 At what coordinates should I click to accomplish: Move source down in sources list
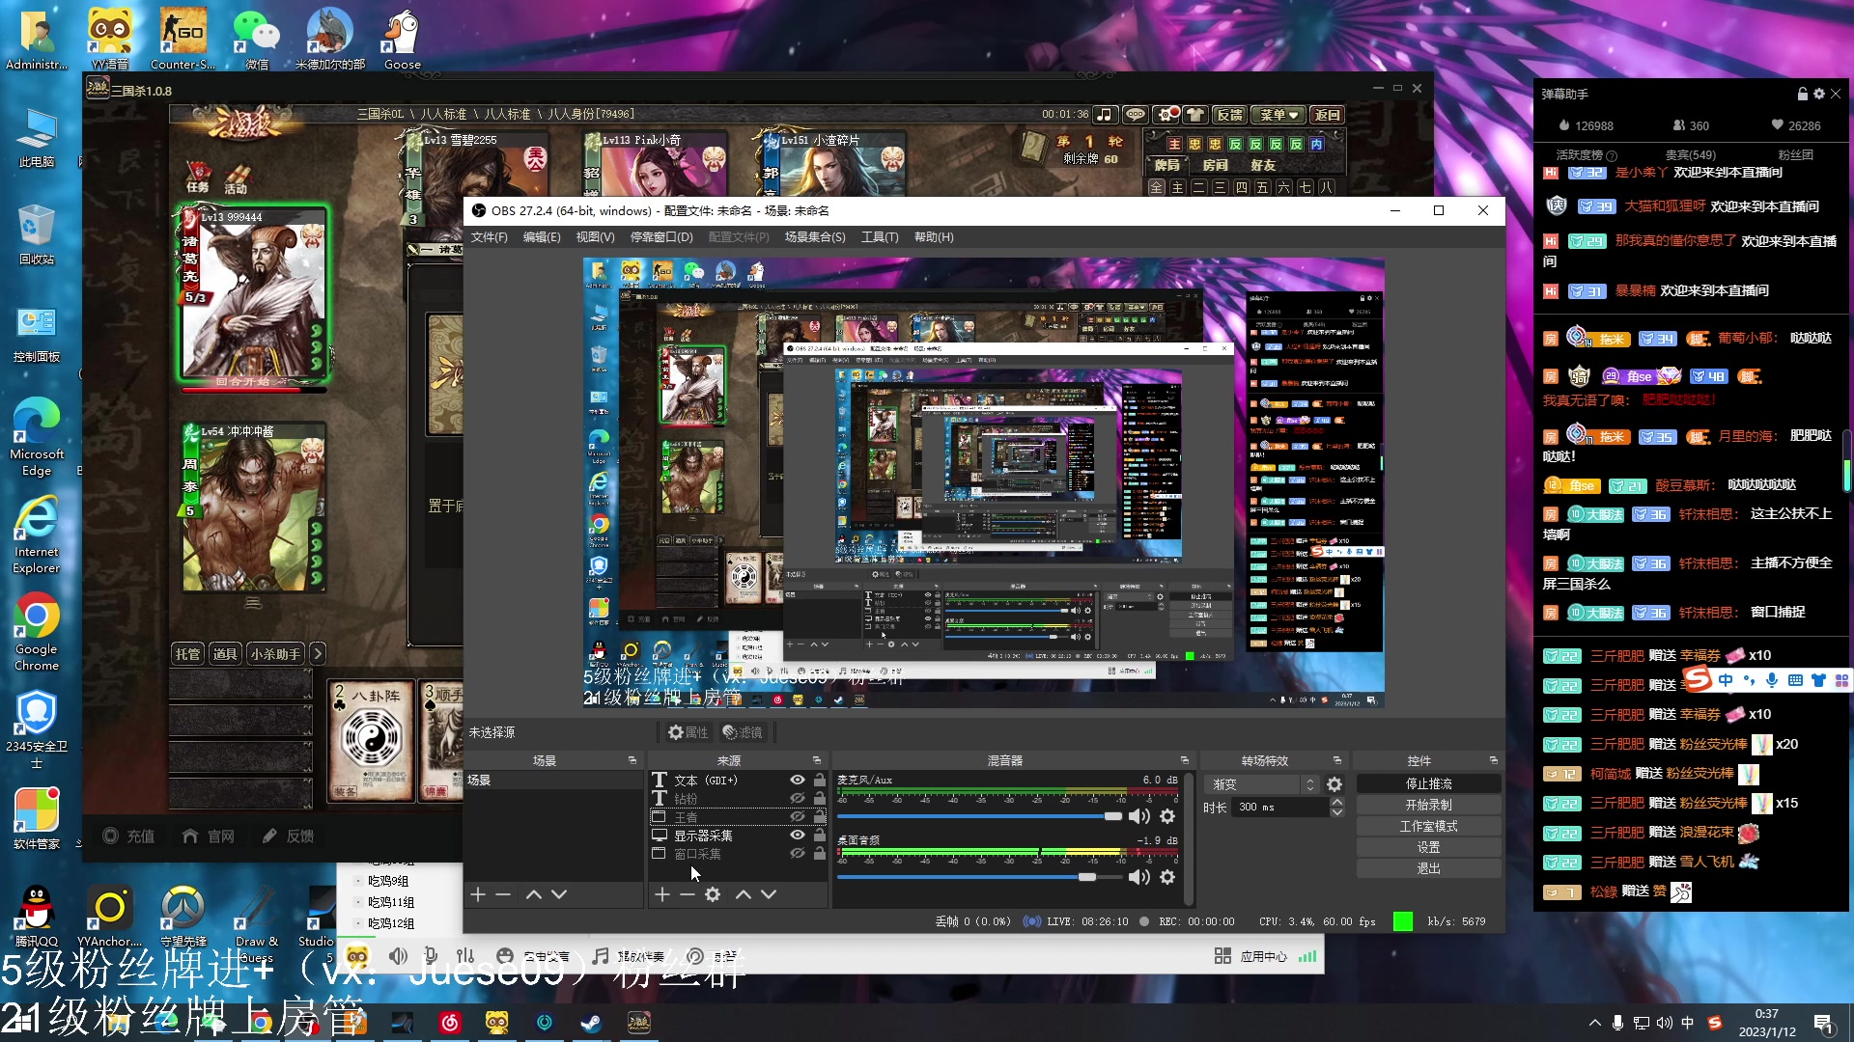tap(769, 894)
